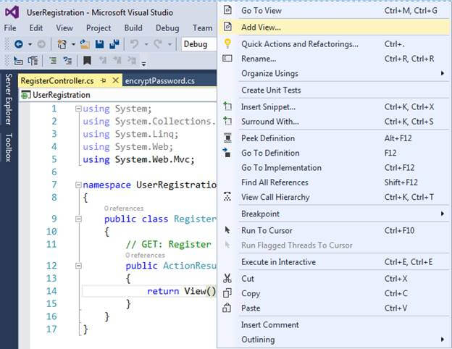Click the bookmark icon in toolbar
The width and height of the screenshot is (452, 349).
87,61
